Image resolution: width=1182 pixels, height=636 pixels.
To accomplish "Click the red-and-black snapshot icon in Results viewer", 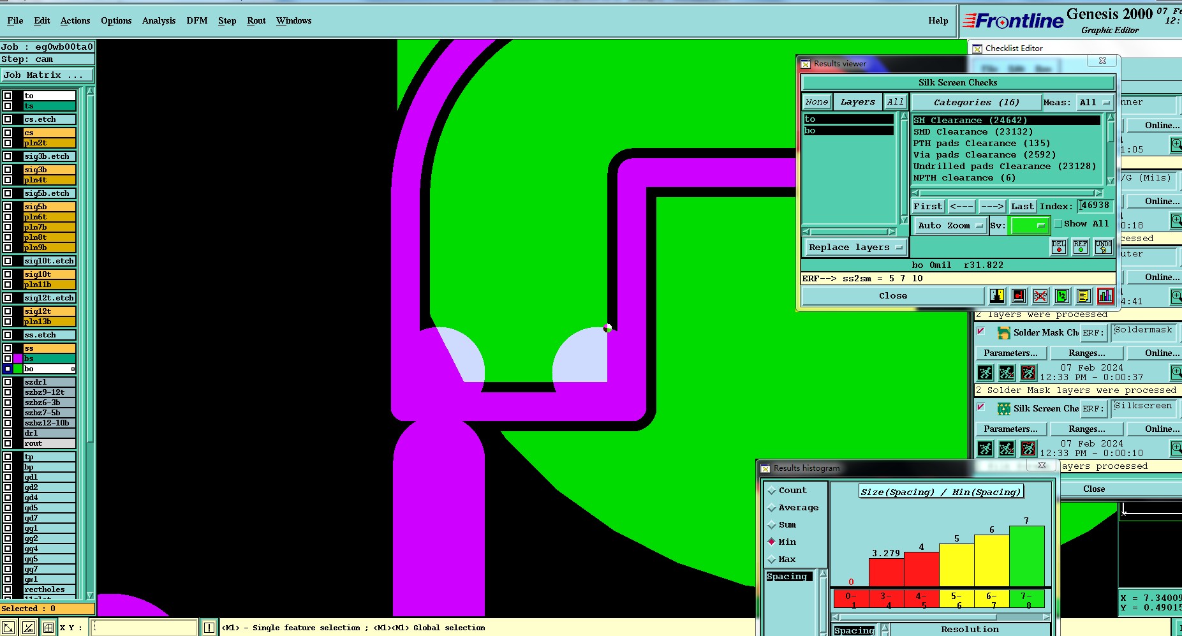I will pyautogui.click(x=1019, y=296).
